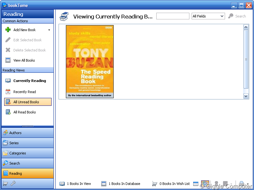Click the All Read Books icon
254x190 pixels.
point(8,112)
